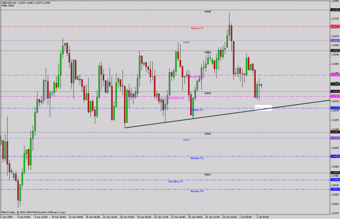Click the blue Weekly S3 price tag
Image resolution: width=340 pixels, height=219 pixels.
coord(335,189)
